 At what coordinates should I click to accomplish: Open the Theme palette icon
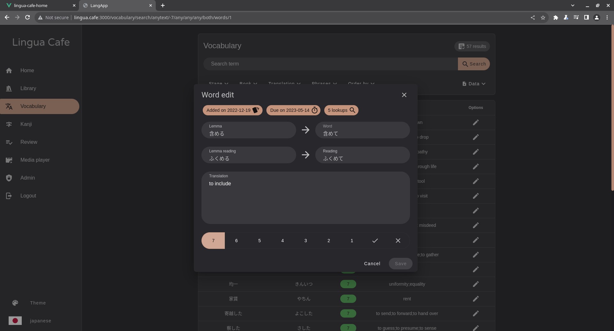click(x=15, y=303)
